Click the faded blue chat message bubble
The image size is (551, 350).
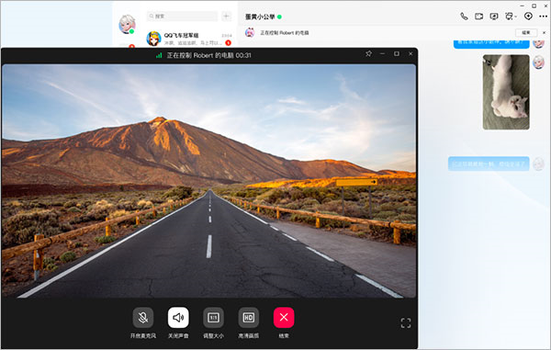pos(489,164)
